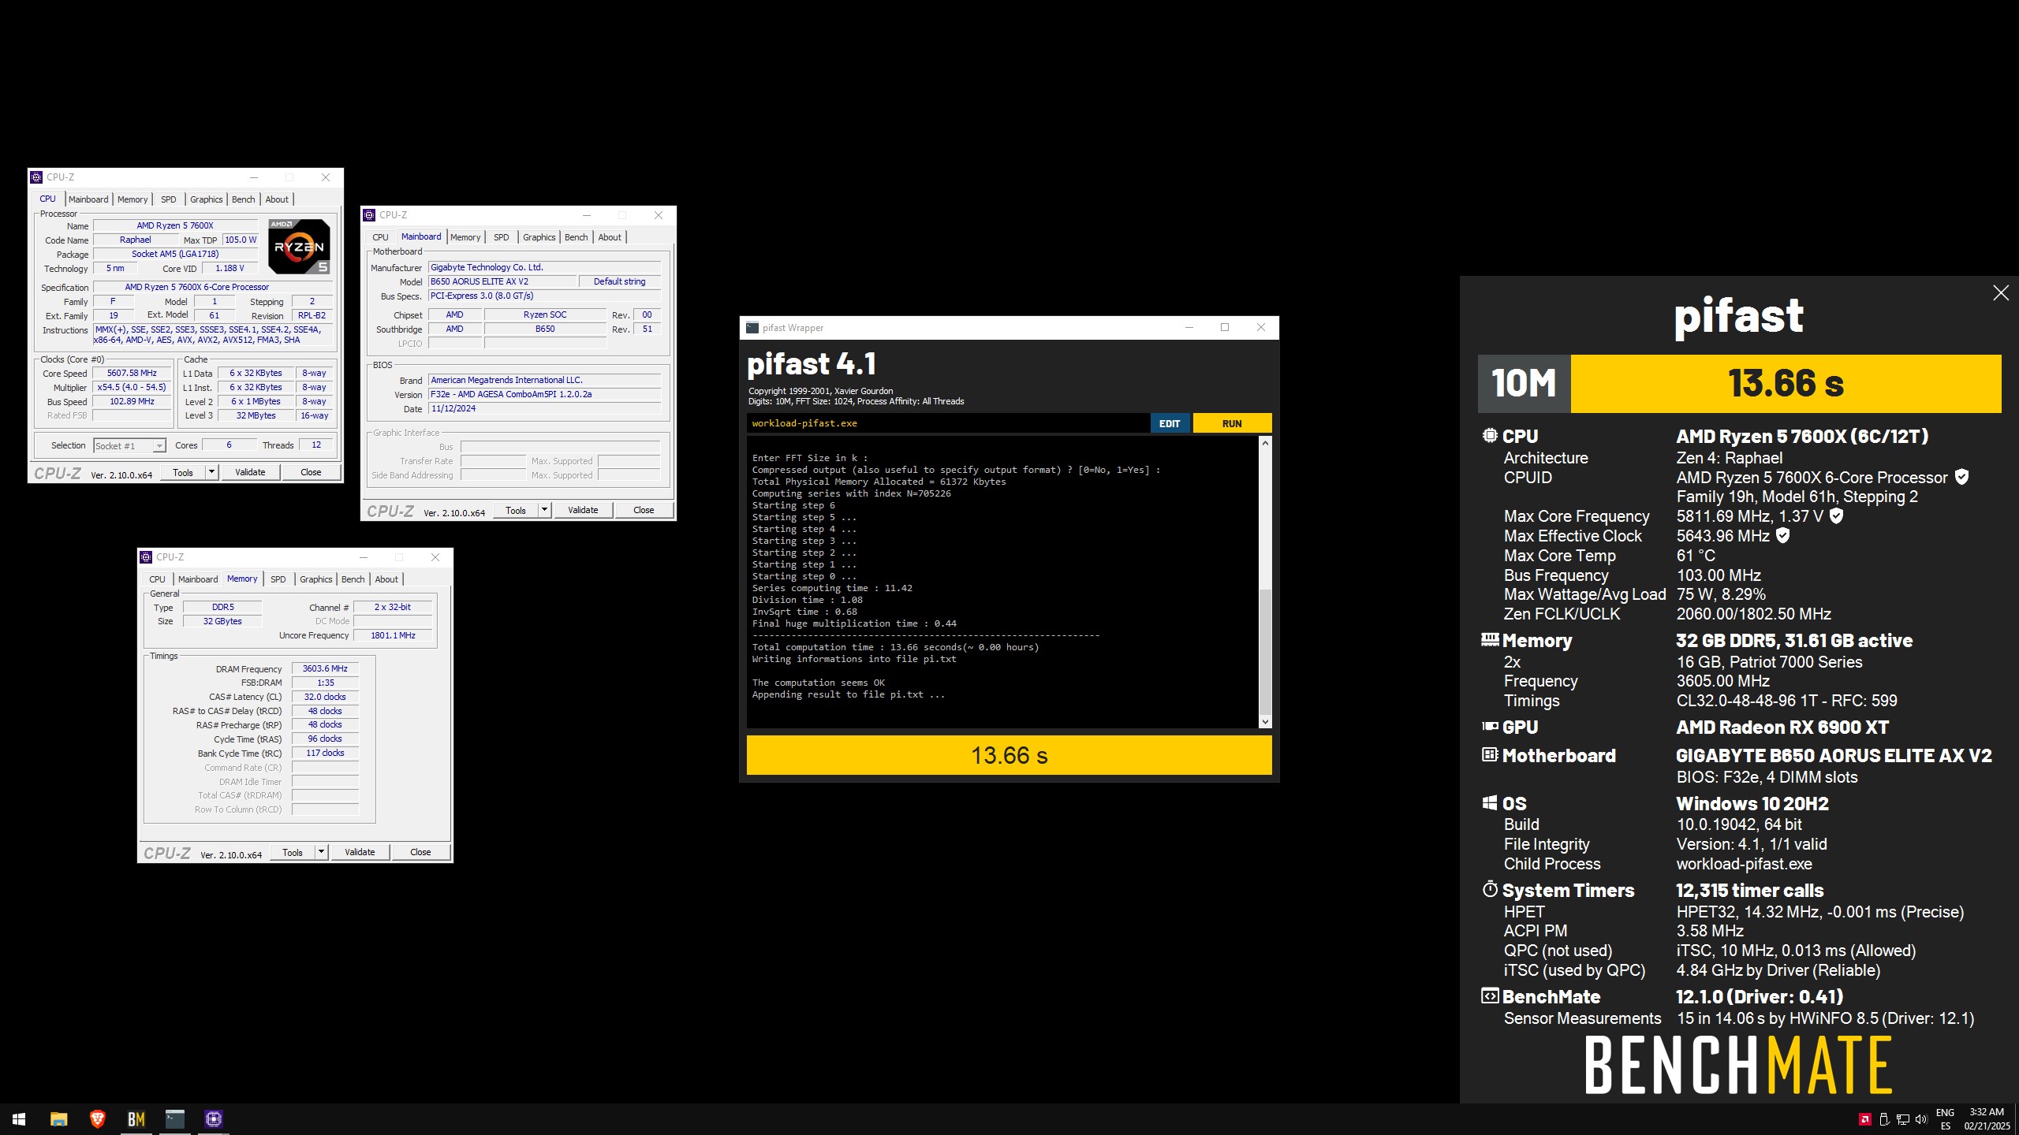Click the BenchMate code-bracket icon beside version
The width and height of the screenshot is (2019, 1135).
tap(1489, 995)
